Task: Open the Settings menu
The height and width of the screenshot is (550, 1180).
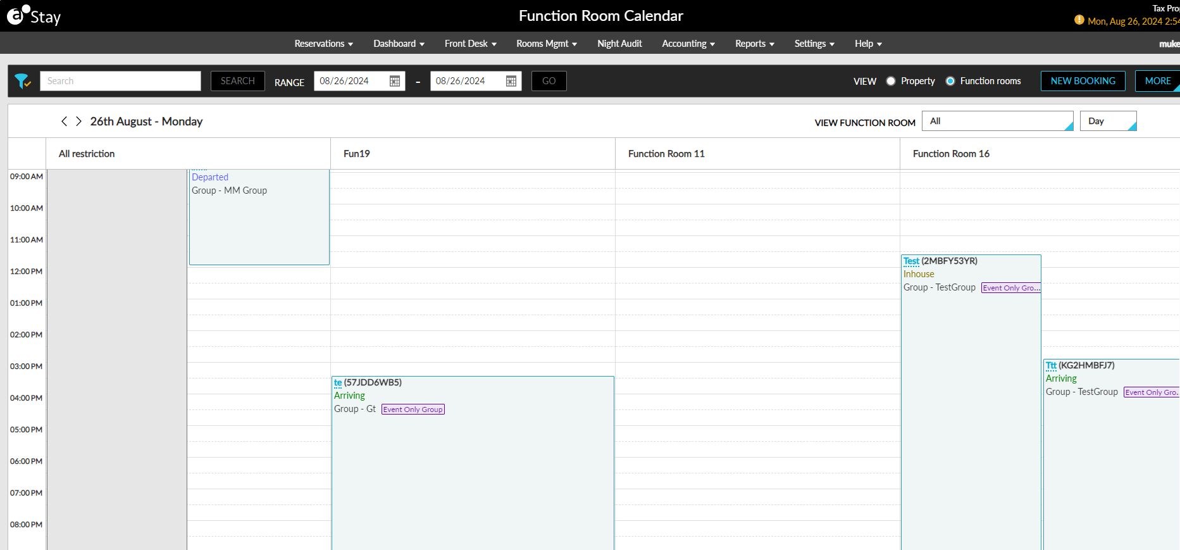Action: coord(814,44)
